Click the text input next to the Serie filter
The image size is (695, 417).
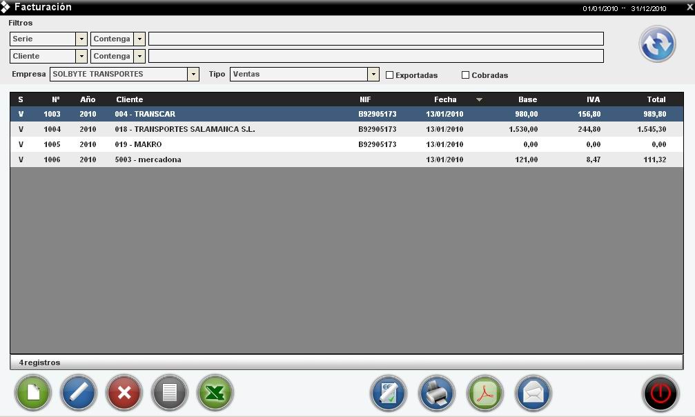tap(376, 39)
